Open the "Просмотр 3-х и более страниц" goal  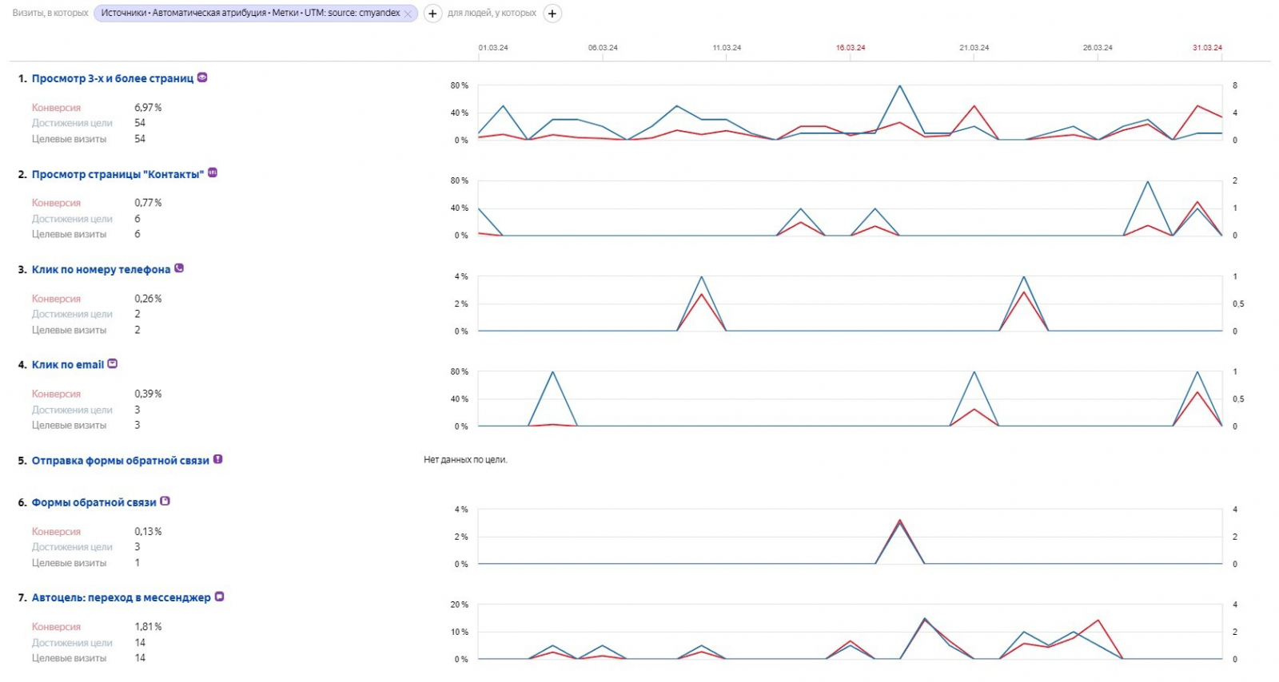113,78
